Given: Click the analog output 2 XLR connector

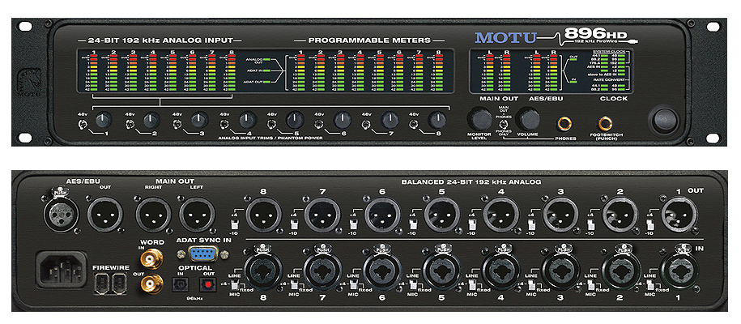Looking at the screenshot, I should [620, 214].
